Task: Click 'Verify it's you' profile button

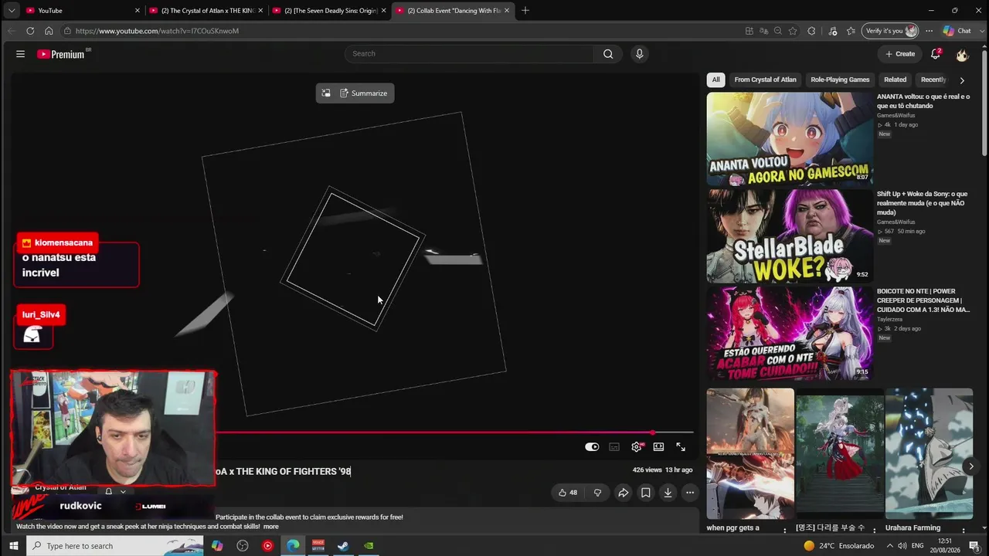Action: pyautogui.click(x=891, y=31)
